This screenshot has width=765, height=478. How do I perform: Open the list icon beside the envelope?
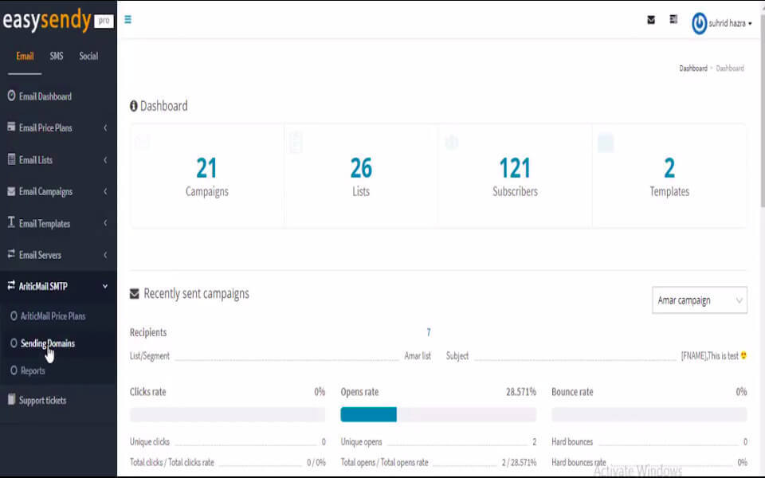(673, 19)
